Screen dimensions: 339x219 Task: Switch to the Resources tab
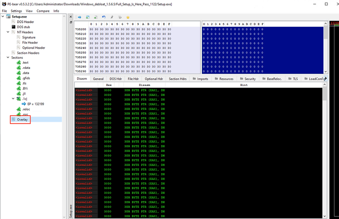coord(224,79)
